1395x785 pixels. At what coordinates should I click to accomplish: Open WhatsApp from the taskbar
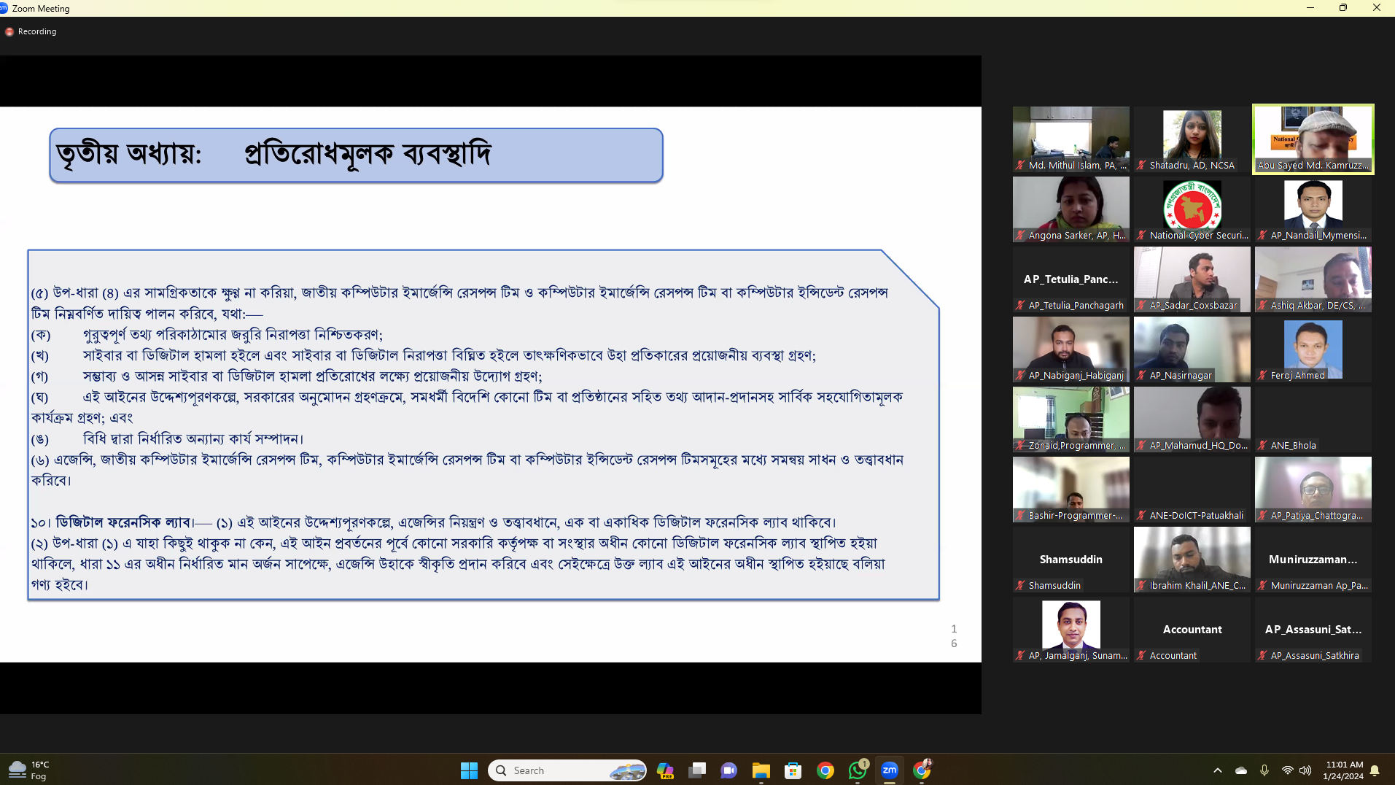857,770
